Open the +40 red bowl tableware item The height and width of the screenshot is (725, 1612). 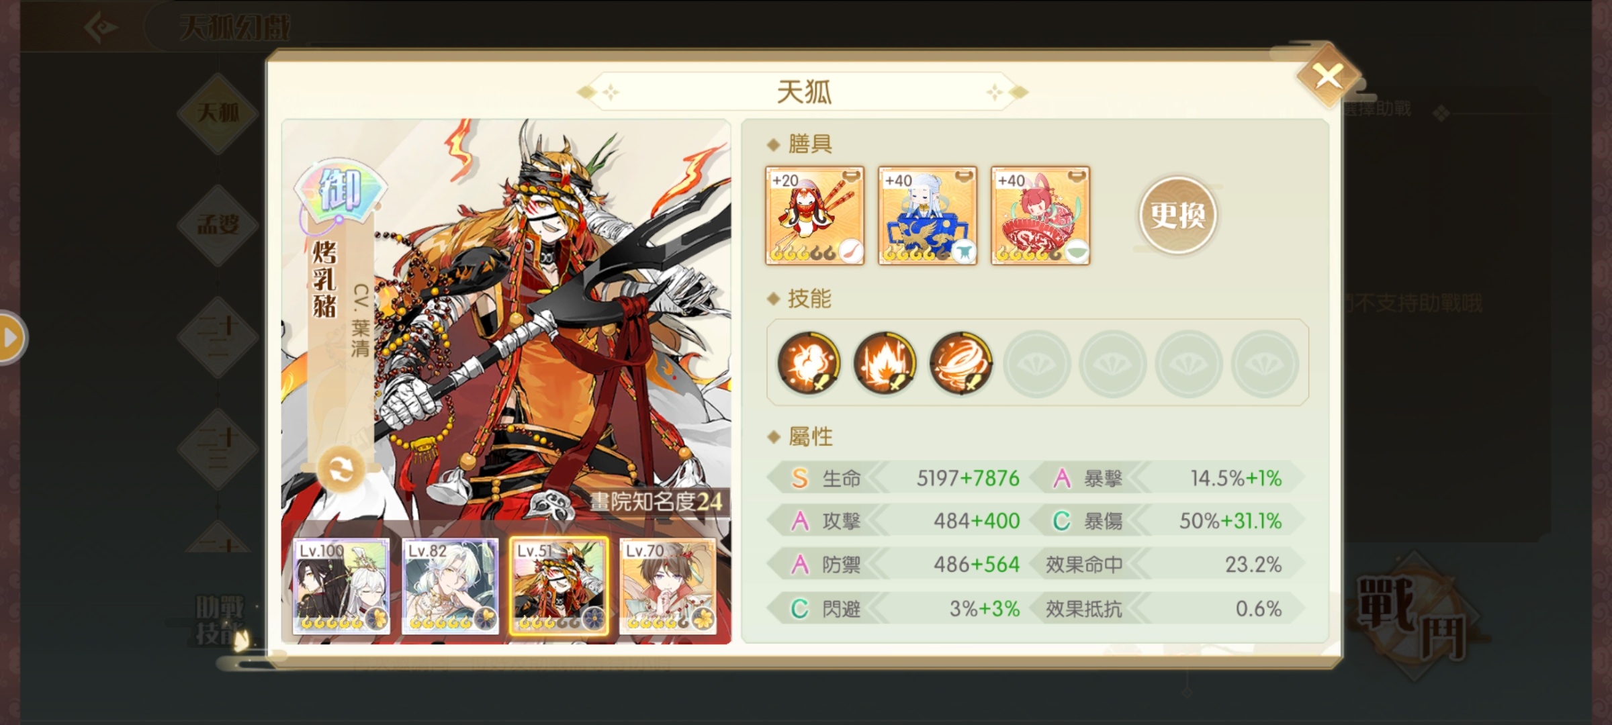(1040, 215)
